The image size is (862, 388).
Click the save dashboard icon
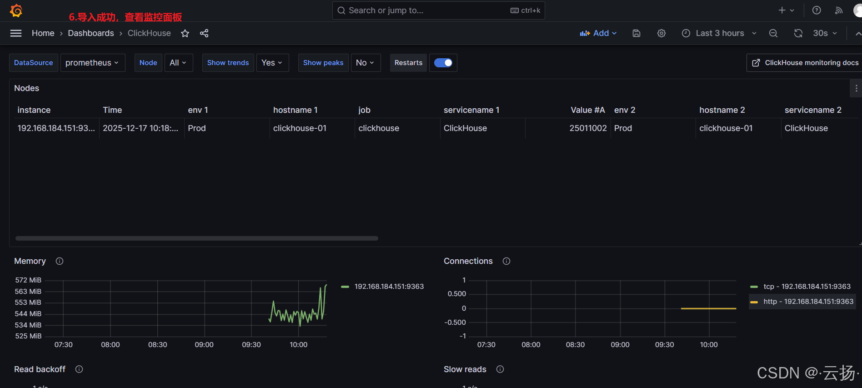pos(636,33)
